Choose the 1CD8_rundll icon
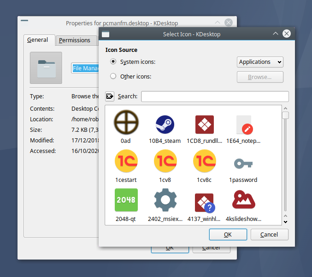This screenshot has height=277, width=312. pos(204,124)
